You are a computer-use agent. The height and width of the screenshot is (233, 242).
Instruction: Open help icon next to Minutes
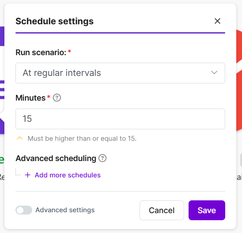(x=57, y=98)
